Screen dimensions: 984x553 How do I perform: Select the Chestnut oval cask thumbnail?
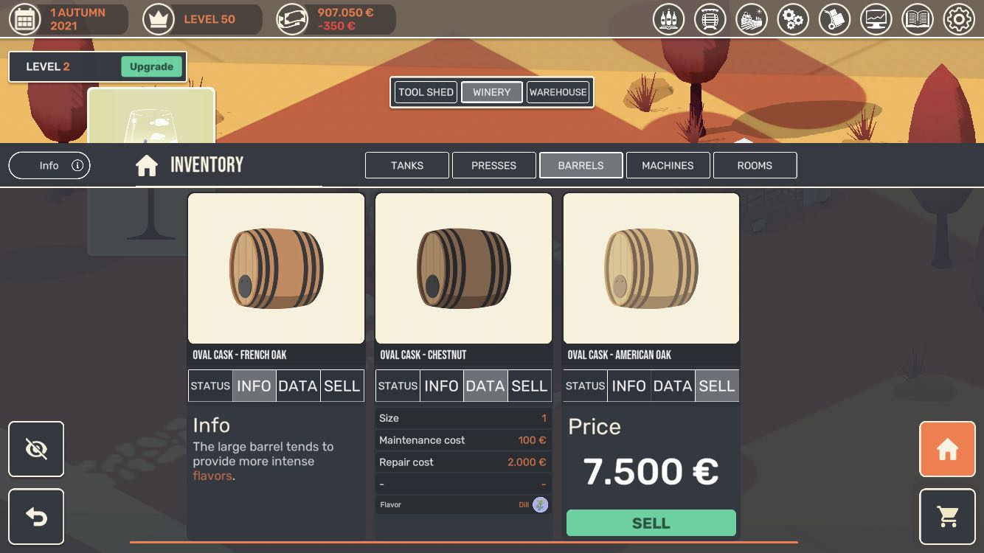pyautogui.click(x=463, y=268)
